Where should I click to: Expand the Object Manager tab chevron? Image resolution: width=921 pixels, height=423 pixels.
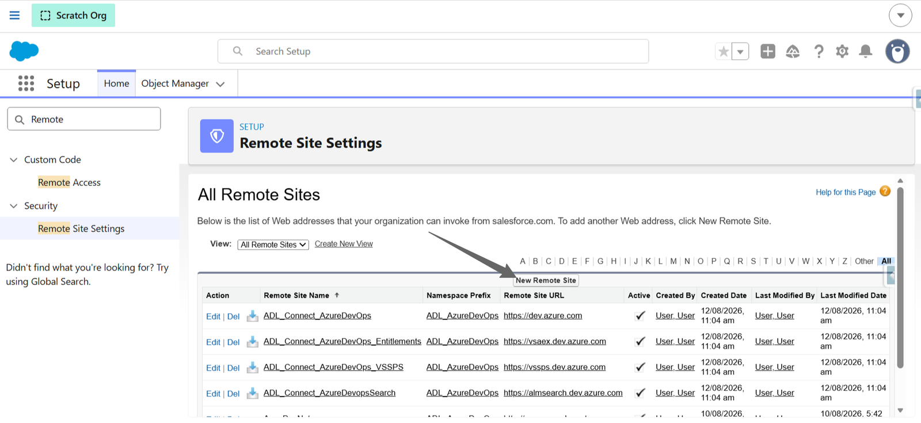[x=220, y=84]
